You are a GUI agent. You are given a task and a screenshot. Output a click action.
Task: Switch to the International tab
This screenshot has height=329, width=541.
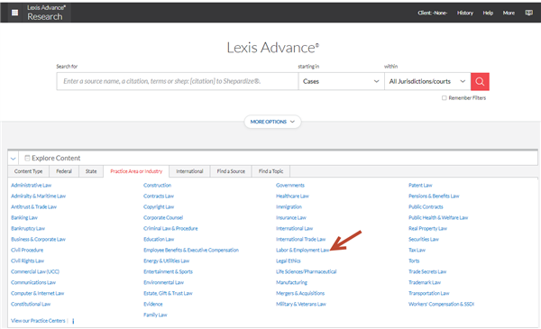click(189, 171)
